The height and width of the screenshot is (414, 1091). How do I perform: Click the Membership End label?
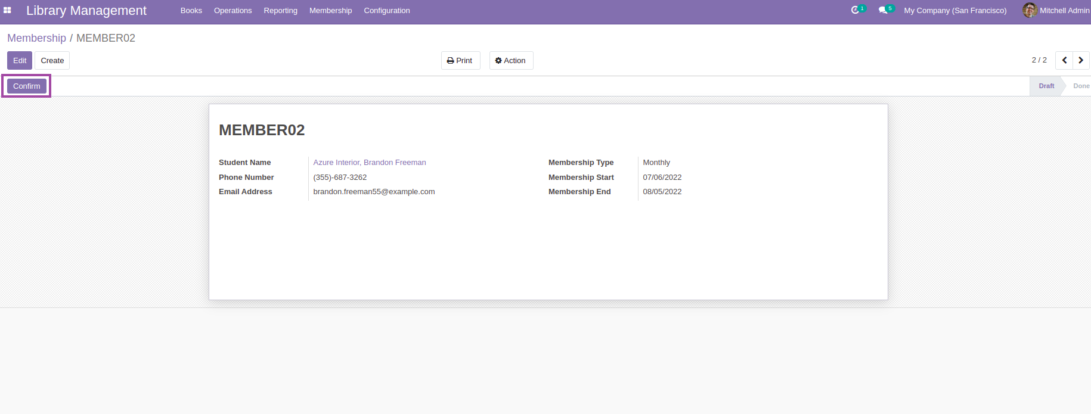pos(579,191)
